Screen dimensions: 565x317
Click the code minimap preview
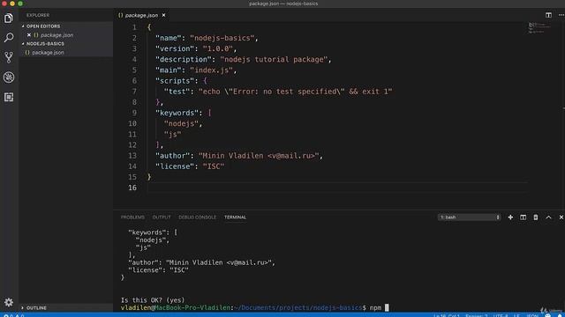click(539, 27)
